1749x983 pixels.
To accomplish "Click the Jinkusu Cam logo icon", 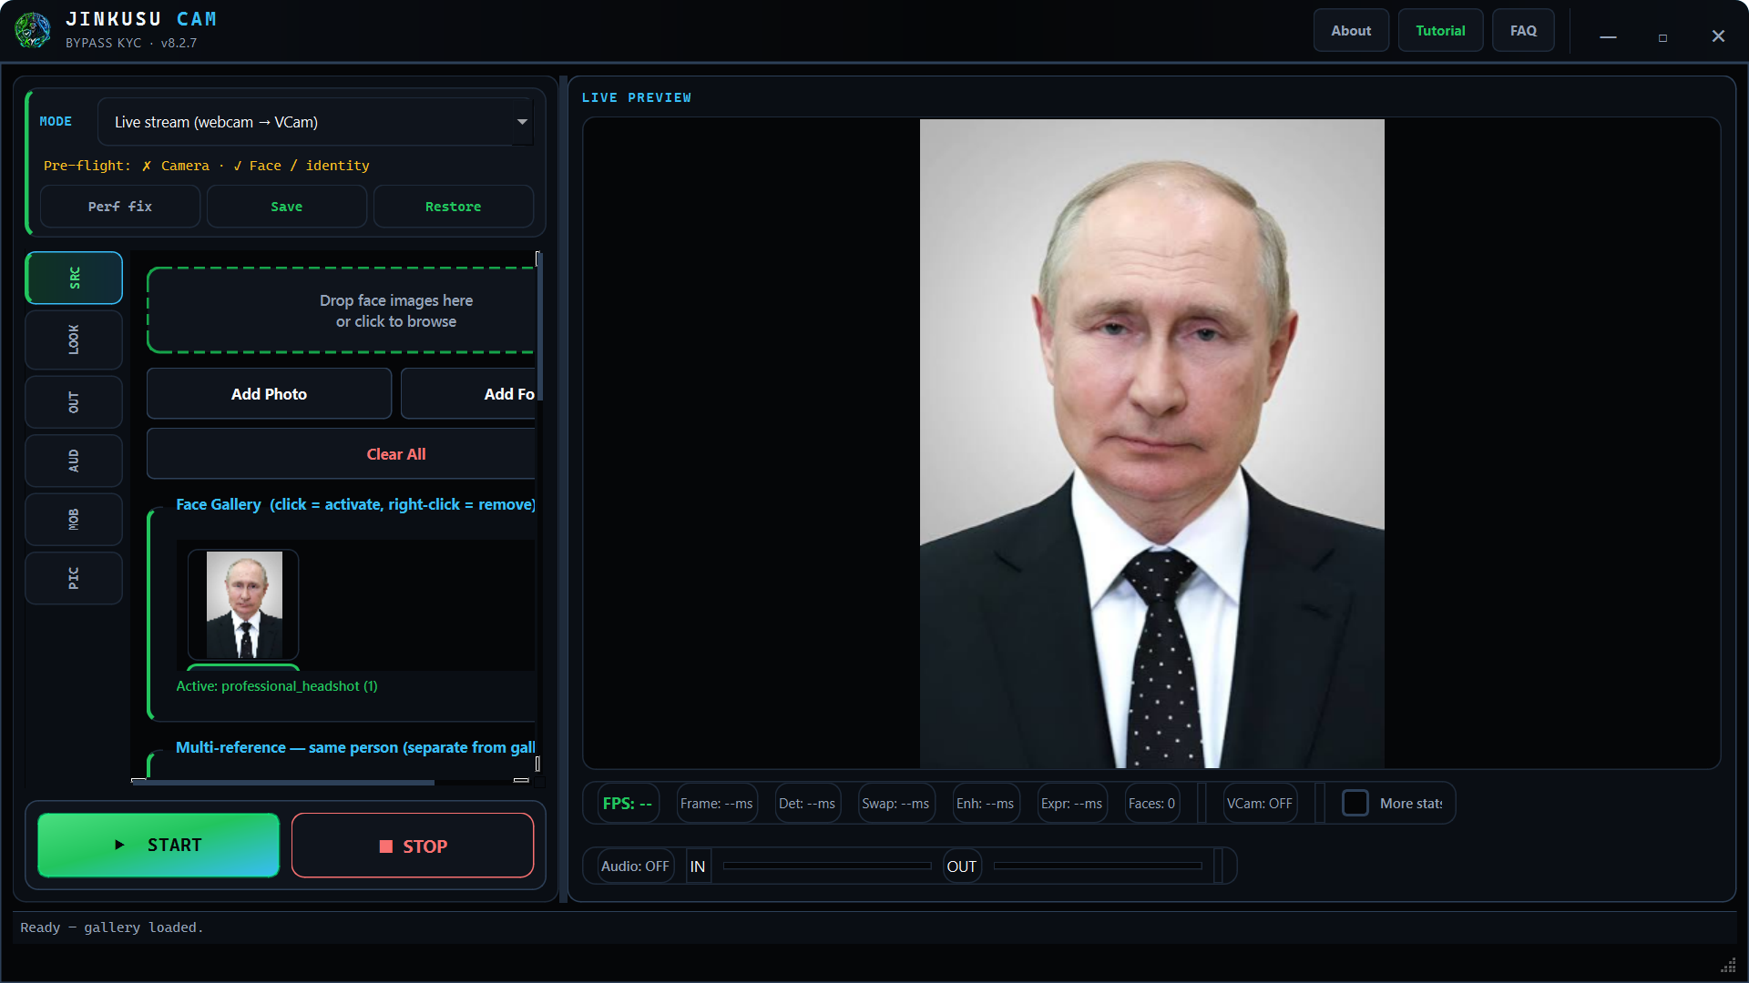I will point(33,30).
